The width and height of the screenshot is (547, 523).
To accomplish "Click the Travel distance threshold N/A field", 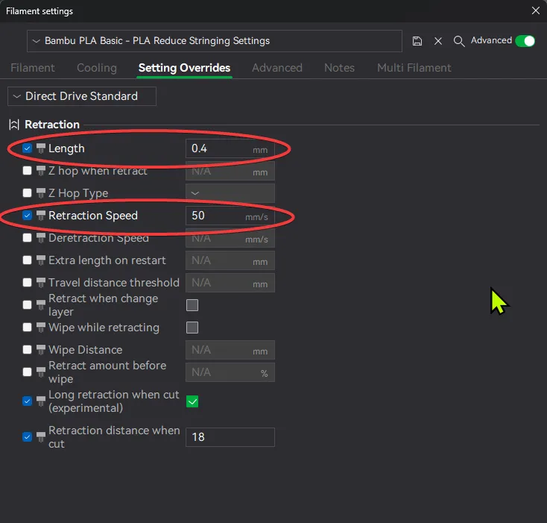I will click(x=230, y=283).
